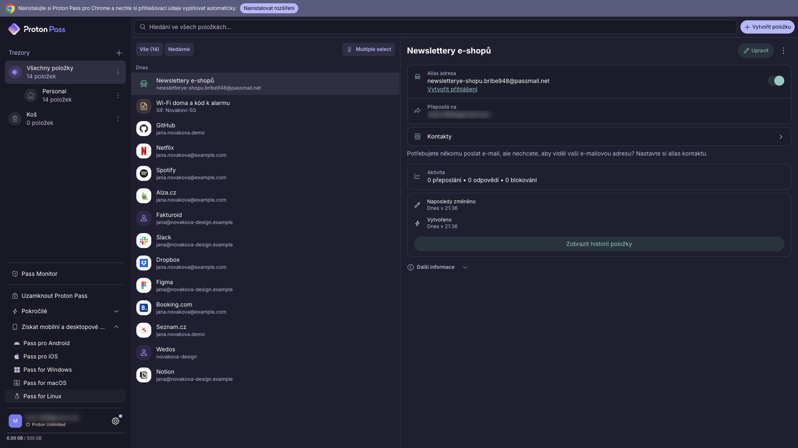Click the Pass Monitor shield icon

coord(15,274)
